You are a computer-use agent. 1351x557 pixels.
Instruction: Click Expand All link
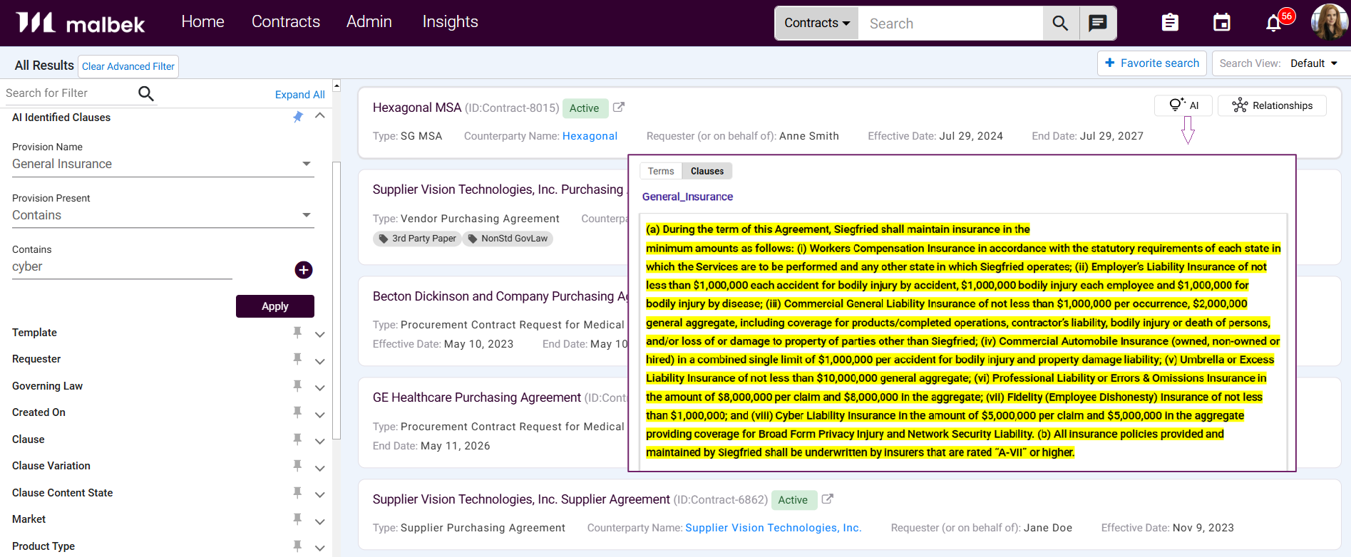(300, 95)
